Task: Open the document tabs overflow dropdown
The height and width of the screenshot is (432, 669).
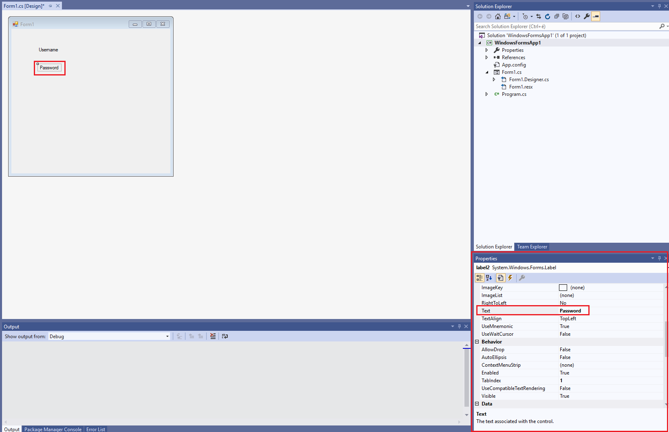Action: click(x=468, y=6)
